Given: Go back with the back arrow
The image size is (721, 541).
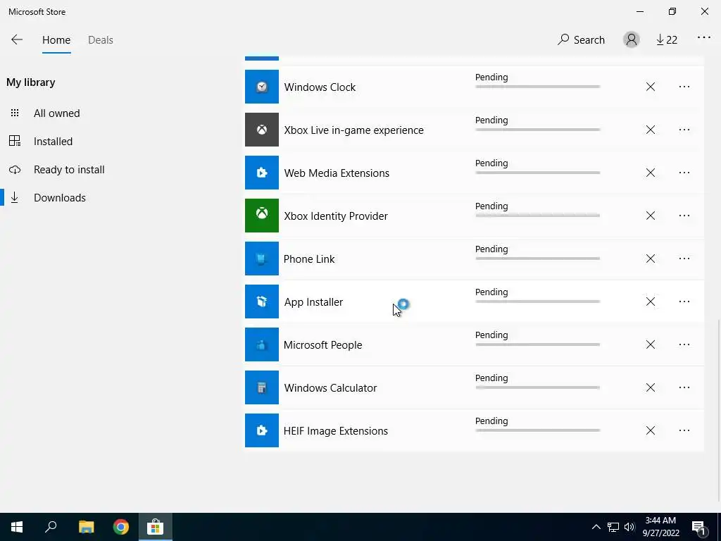Looking at the screenshot, I should point(17,39).
